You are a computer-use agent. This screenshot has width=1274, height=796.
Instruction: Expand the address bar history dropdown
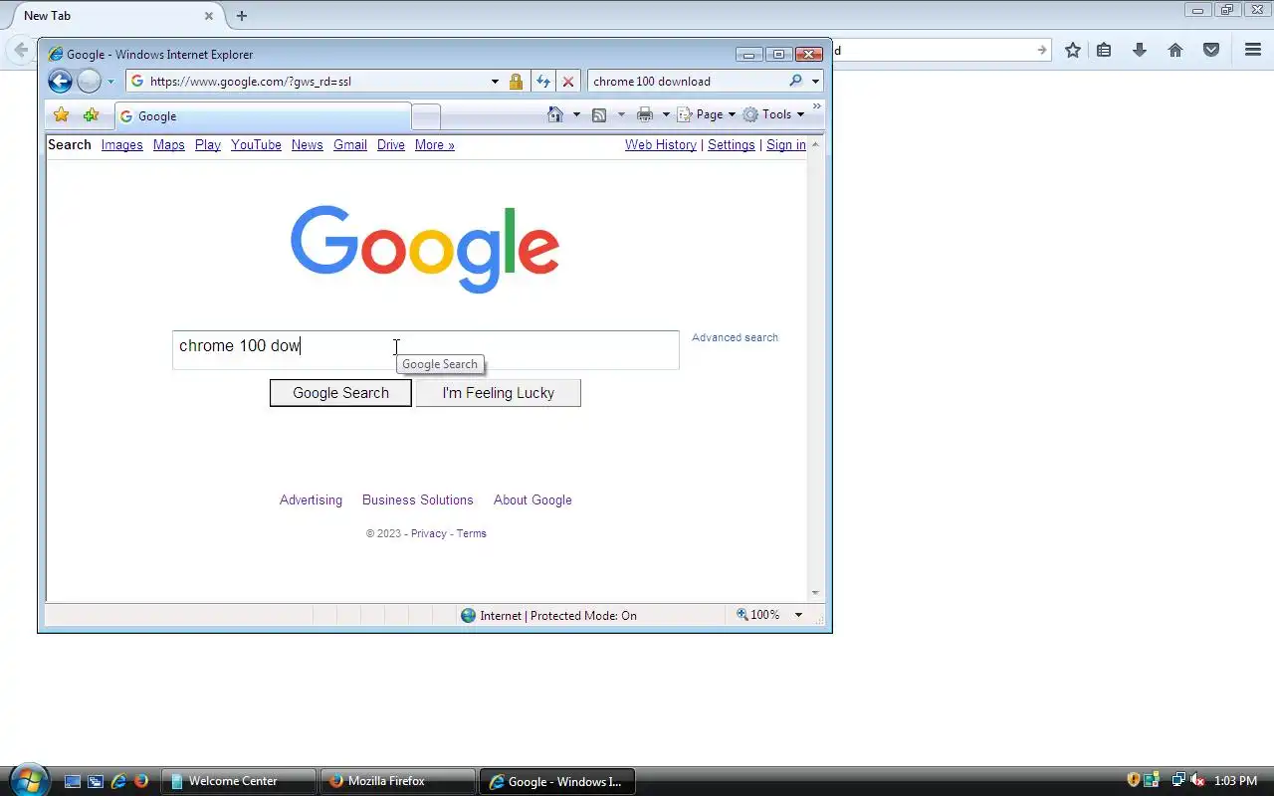(x=495, y=82)
